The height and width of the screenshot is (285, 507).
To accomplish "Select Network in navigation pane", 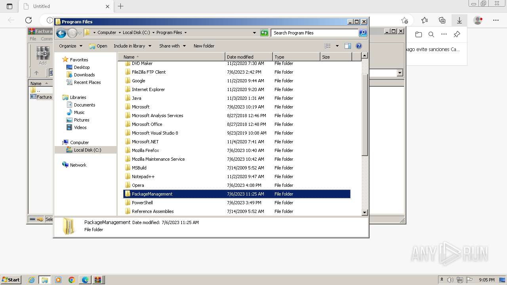I will click(x=78, y=165).
